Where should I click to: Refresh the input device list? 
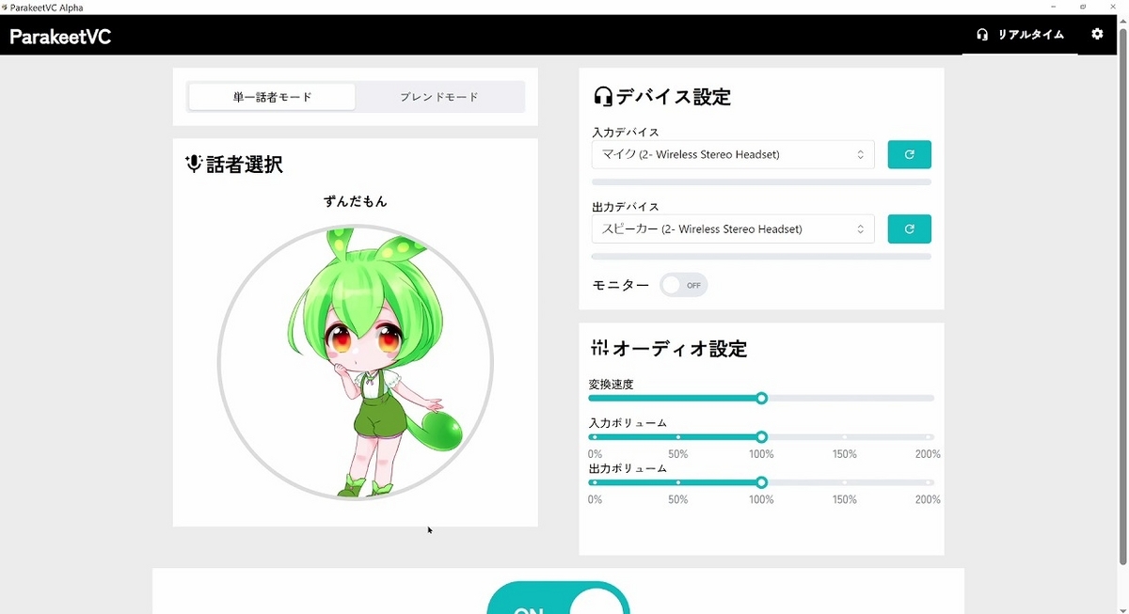910,154
